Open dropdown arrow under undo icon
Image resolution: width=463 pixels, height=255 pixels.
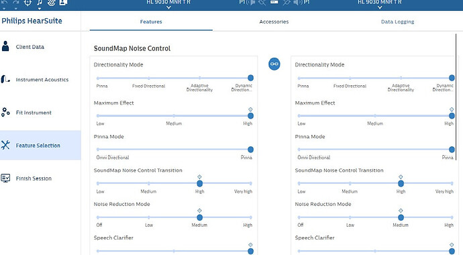[4, 8]
